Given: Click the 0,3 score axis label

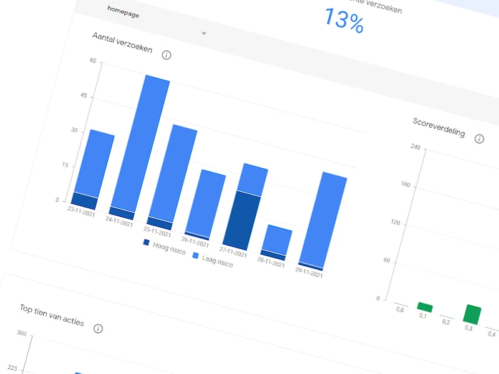Looking at the screenshot, I should coord(468,328).
